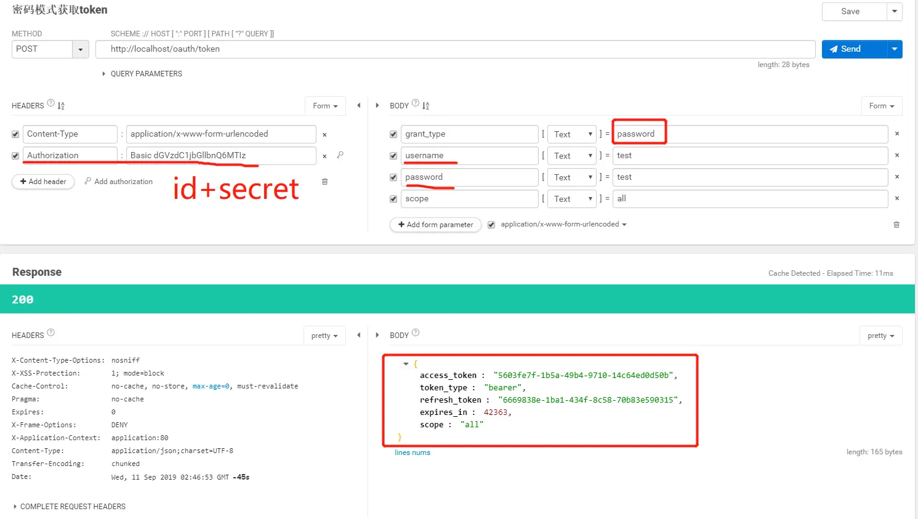The width and height of the screenshot is (918, 519).
Task: Click help icon beside response HEADERS
Action: pyautogui.click(x=51, y=332)
